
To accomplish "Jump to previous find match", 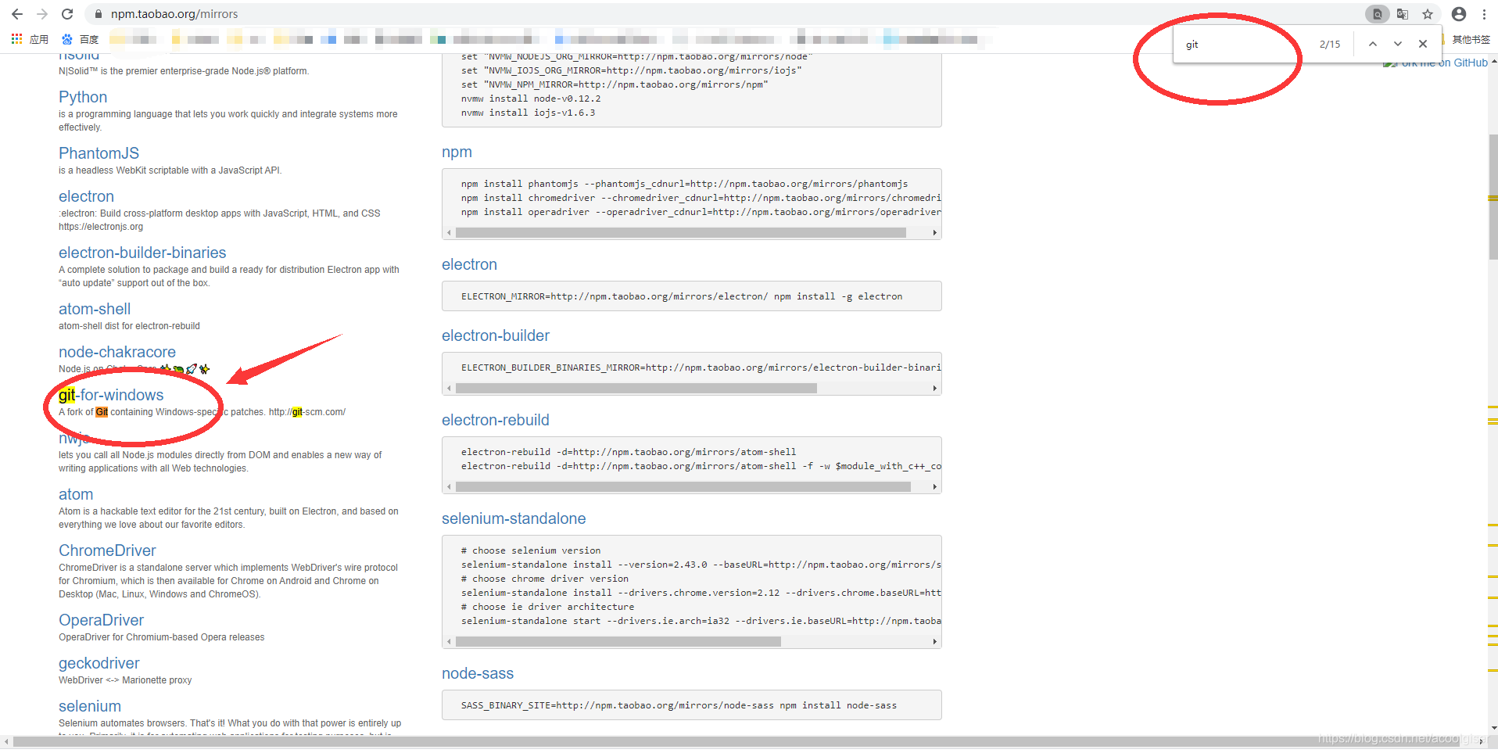I will point(1373,44).
